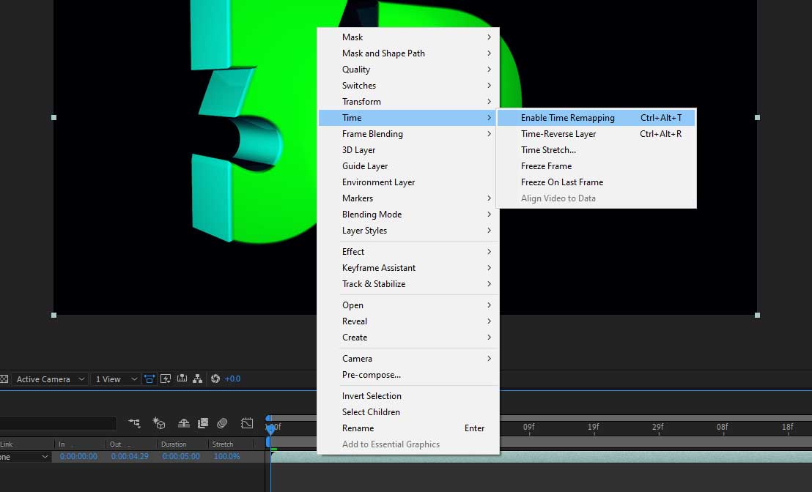812x492 pixels.
Task: Open the 1 View layout dropdown
Action: 114,379
